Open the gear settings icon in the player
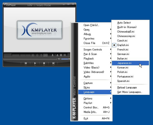Viewport: 153px width, 125px height. coord(61,55)
